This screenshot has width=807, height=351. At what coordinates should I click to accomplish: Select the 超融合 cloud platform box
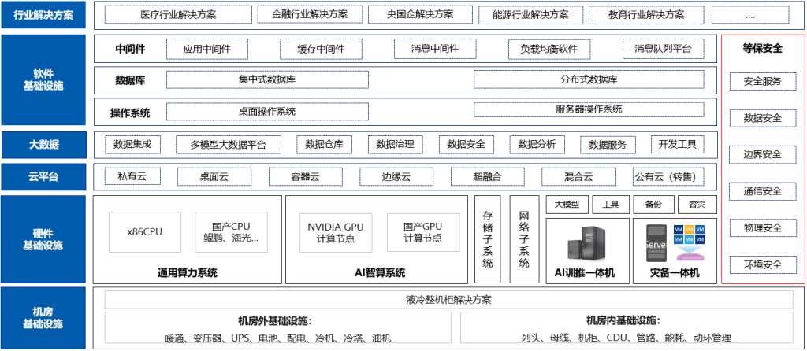[x=487, y=176]
